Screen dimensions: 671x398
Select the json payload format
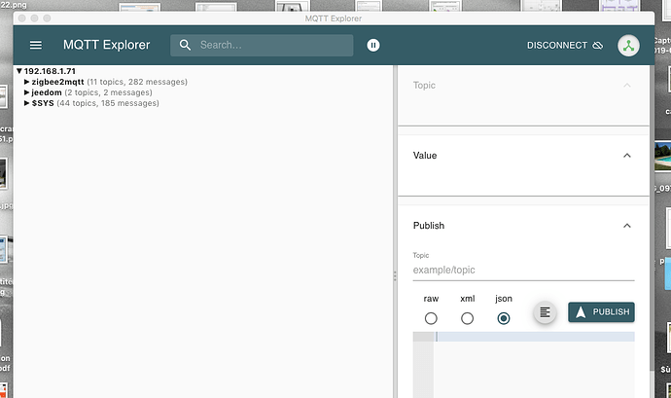tap(504, 318)
